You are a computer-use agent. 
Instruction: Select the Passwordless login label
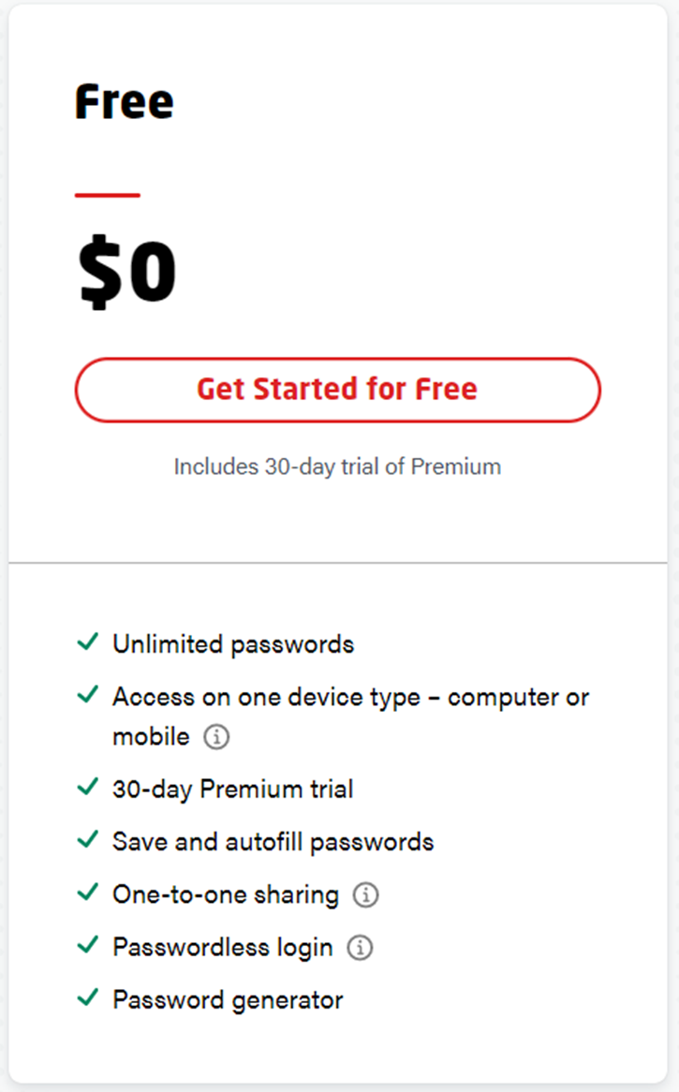[223, 948]
